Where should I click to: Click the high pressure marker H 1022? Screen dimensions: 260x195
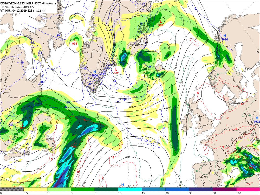pos(257,120)
